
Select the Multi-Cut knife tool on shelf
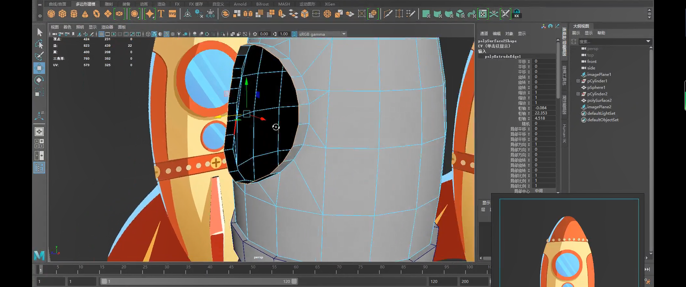[388, 14]
